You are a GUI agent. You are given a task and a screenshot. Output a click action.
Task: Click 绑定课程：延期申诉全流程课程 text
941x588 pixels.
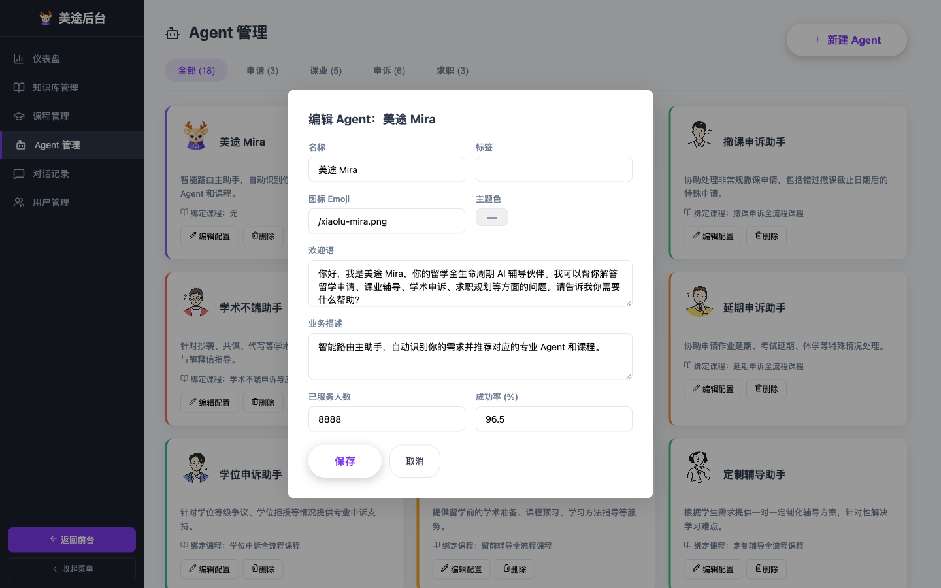point(744,366)
